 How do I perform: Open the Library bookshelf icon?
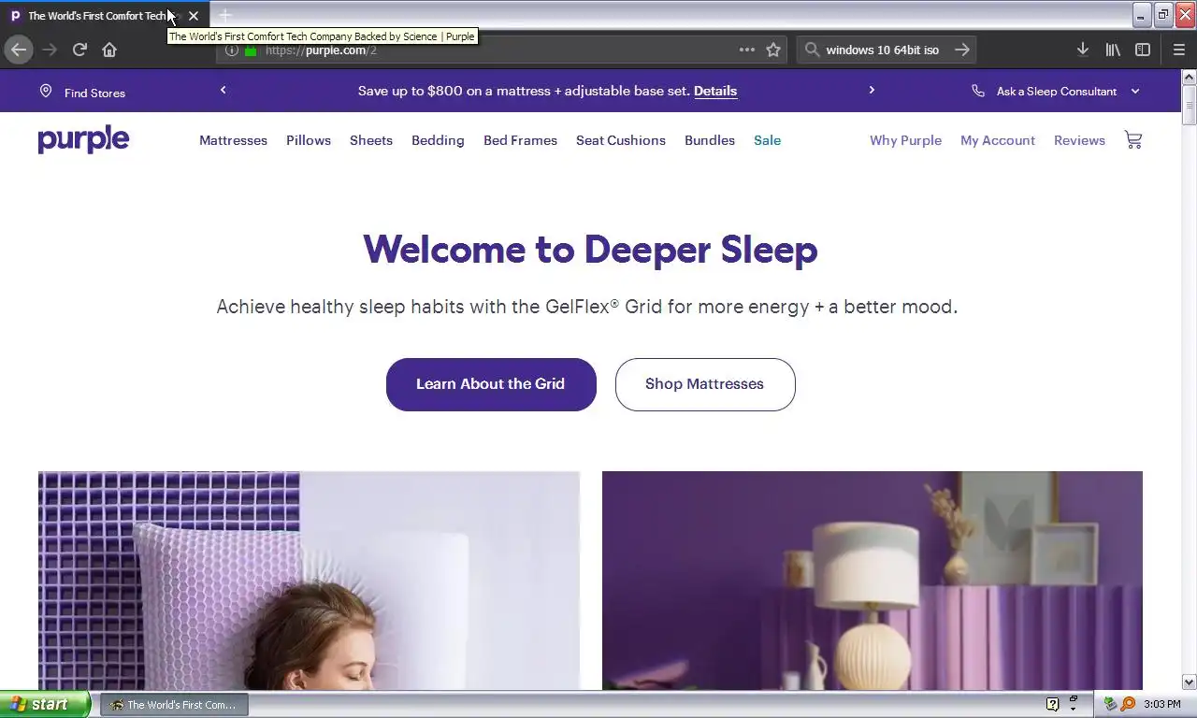tap(1113, 50)
